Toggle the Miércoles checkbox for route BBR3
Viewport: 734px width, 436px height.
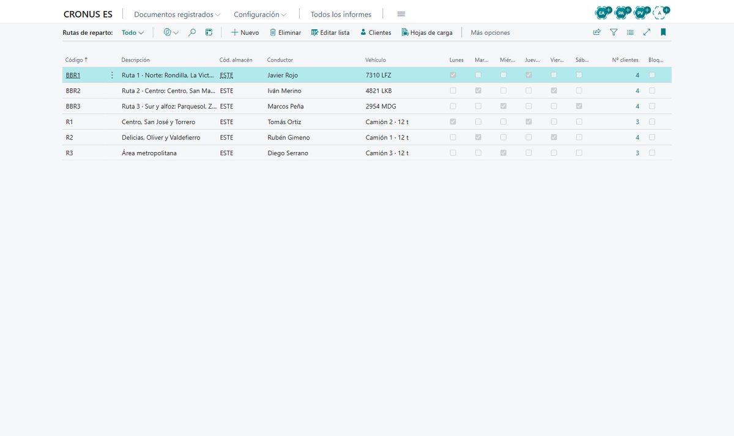pyautogui.click(x=503, y=106)
